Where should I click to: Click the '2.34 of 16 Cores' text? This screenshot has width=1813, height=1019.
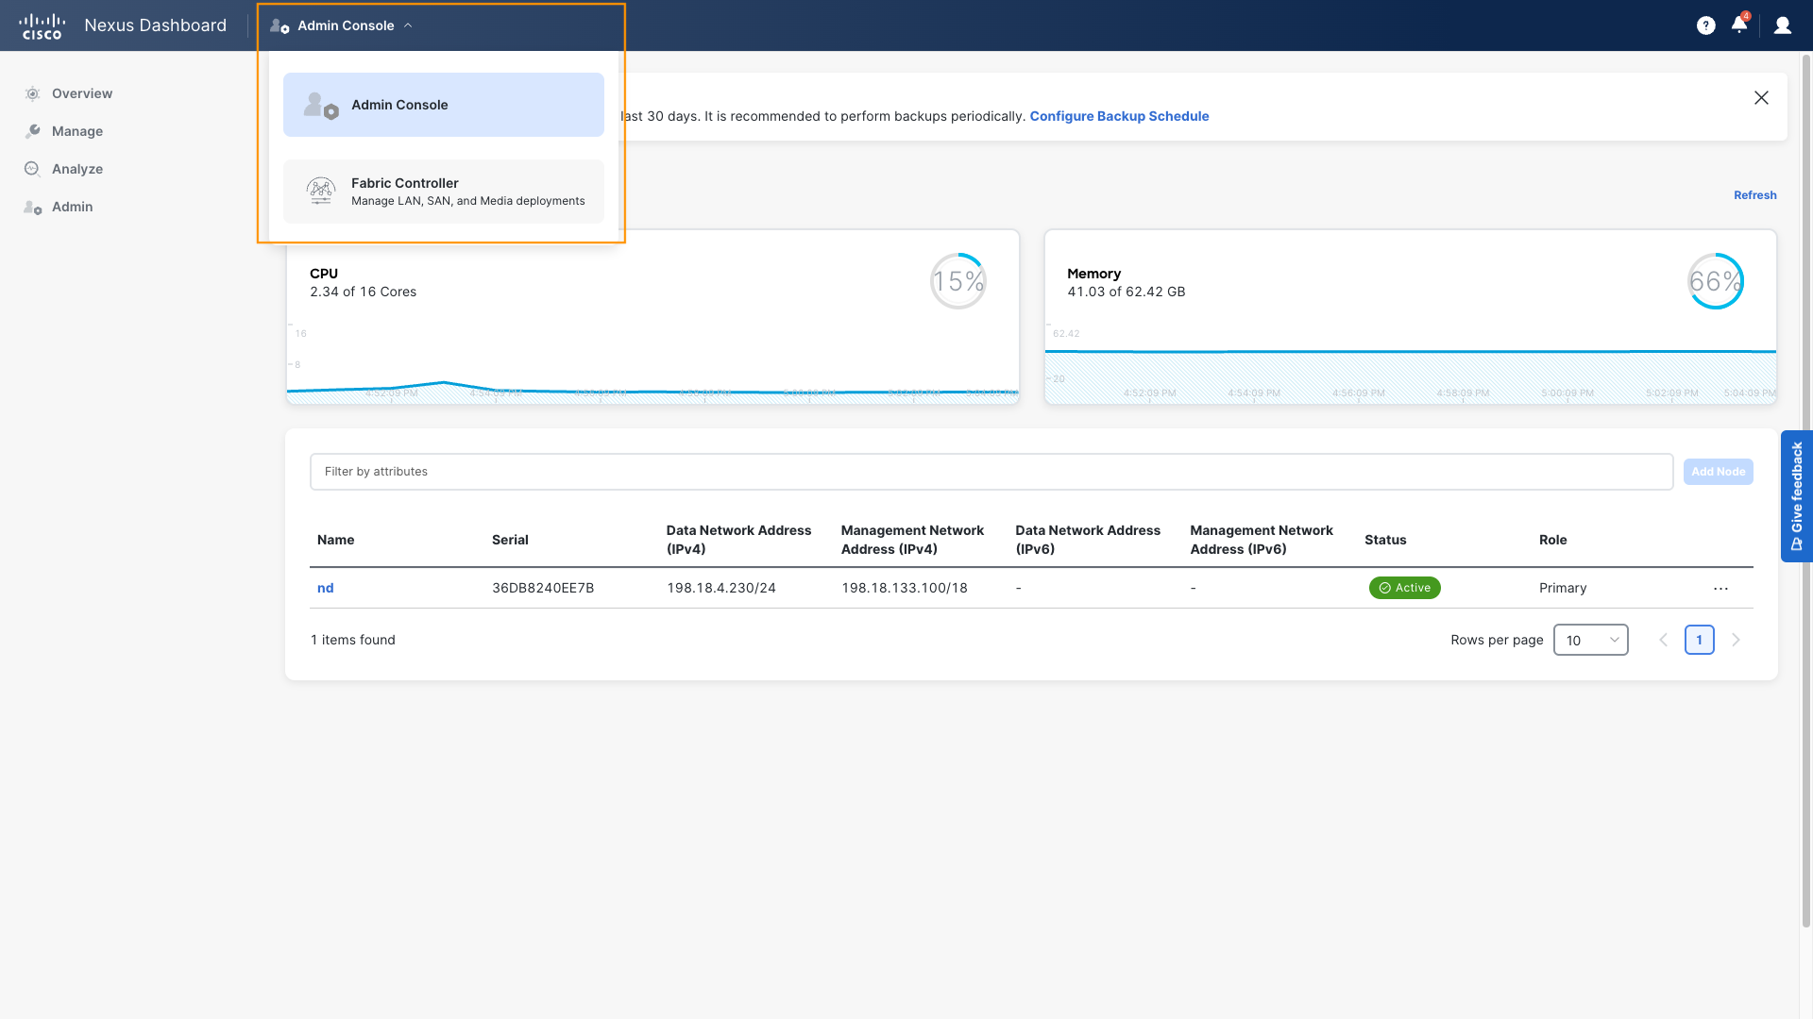click(364, 292)
